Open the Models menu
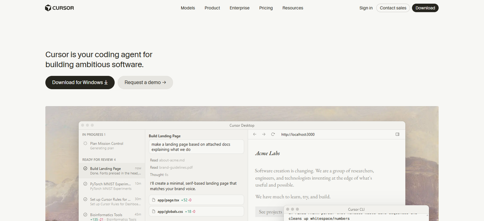 point(188,8)
